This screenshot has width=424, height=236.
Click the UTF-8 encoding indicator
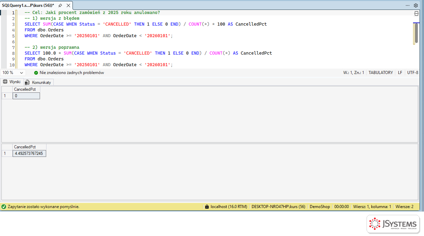pos(413,73)
